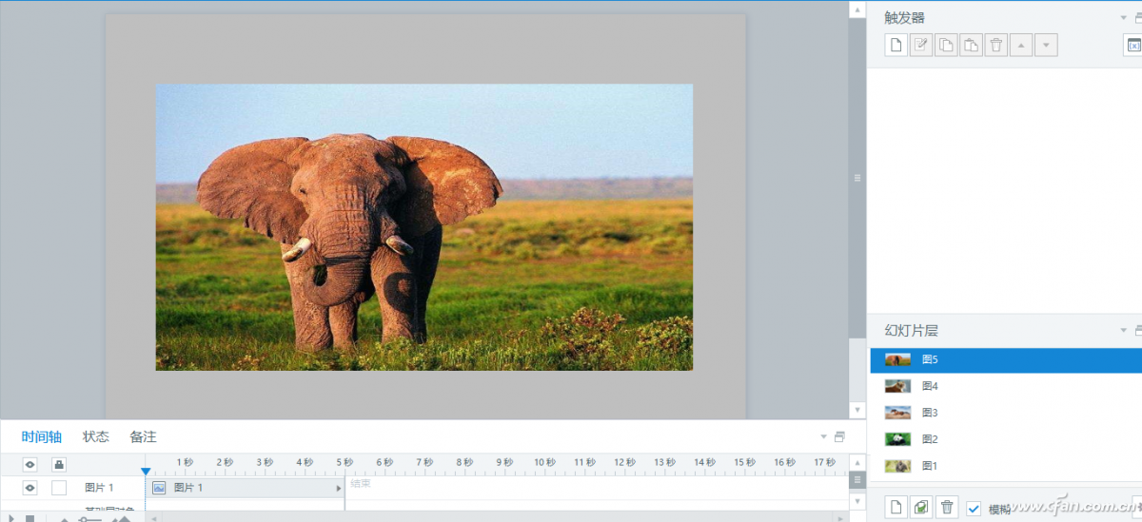Create a new trigger
This screenshot has width=1142, height=522.
tap(896, 45)
